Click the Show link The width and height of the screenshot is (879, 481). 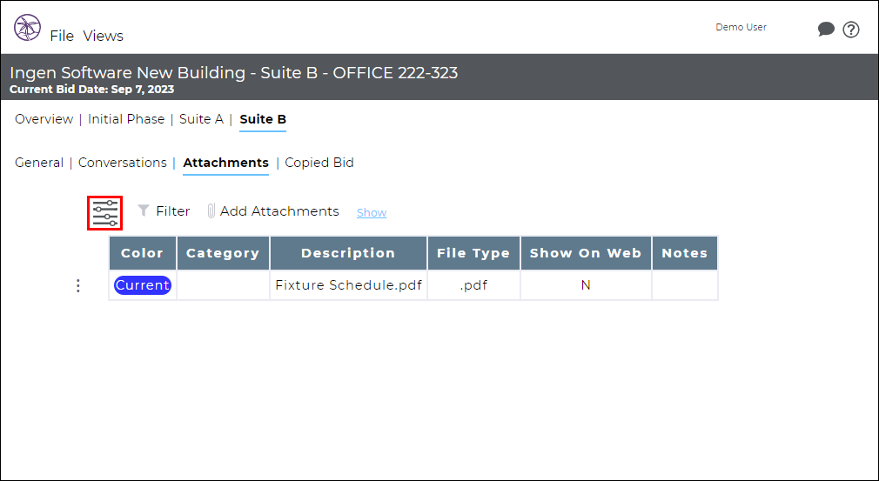click(x=372, y=213)
